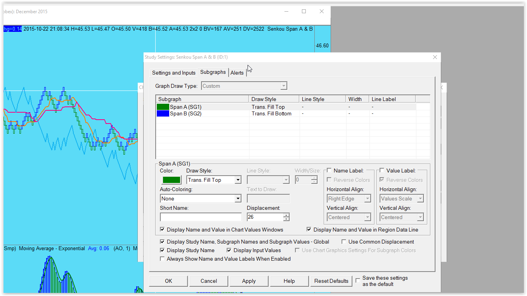Viewport: 527px width, 296px height.
Task: Maximize the chart window
Action: click(x=304, y=12)
